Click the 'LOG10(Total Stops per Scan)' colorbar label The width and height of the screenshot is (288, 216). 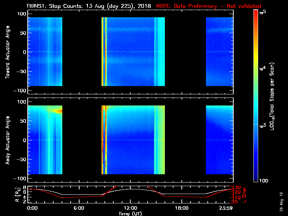(x=272, y=96)
